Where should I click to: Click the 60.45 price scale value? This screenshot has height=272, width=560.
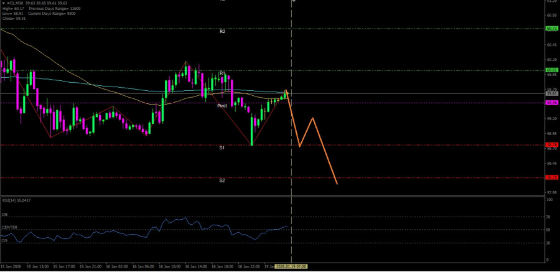(x=552, y=45)
